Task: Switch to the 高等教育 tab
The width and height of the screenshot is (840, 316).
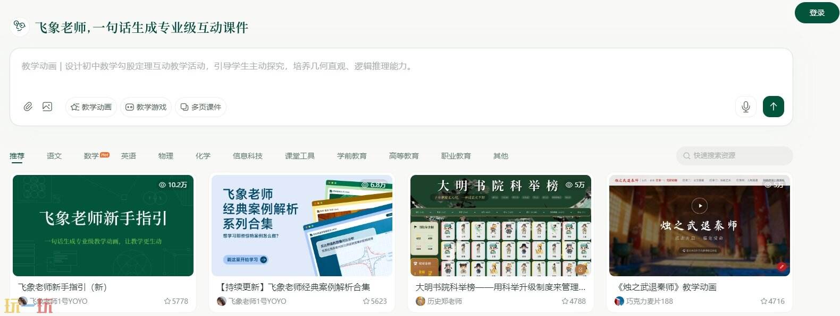Action: (x=404, y=156)
